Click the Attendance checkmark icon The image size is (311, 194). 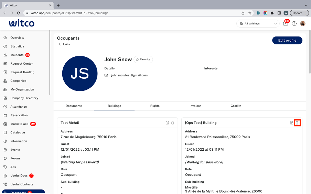coord(6,107)
